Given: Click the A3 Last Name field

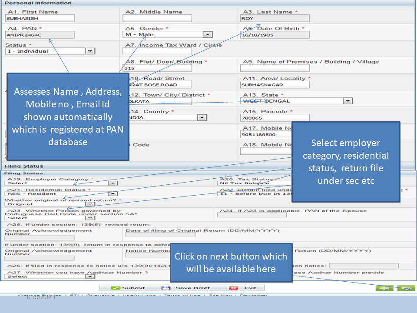Looking at the screenshot, I should (x=275, y=18).
